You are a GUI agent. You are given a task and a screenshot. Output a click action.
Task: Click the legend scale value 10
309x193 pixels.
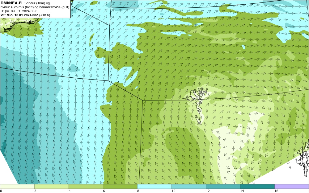173,191
